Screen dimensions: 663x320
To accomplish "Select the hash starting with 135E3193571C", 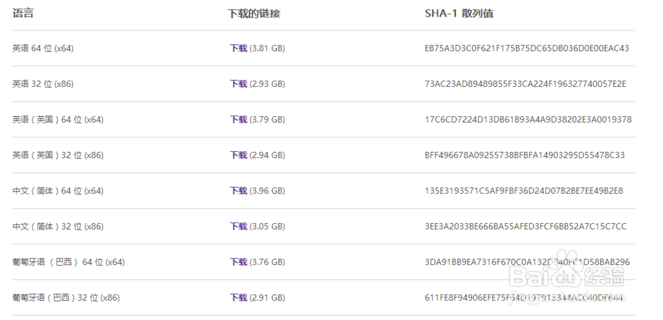I will point(524,191).
